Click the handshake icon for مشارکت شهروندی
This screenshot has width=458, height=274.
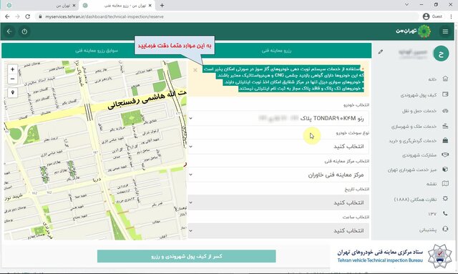(x=445, y=155)
